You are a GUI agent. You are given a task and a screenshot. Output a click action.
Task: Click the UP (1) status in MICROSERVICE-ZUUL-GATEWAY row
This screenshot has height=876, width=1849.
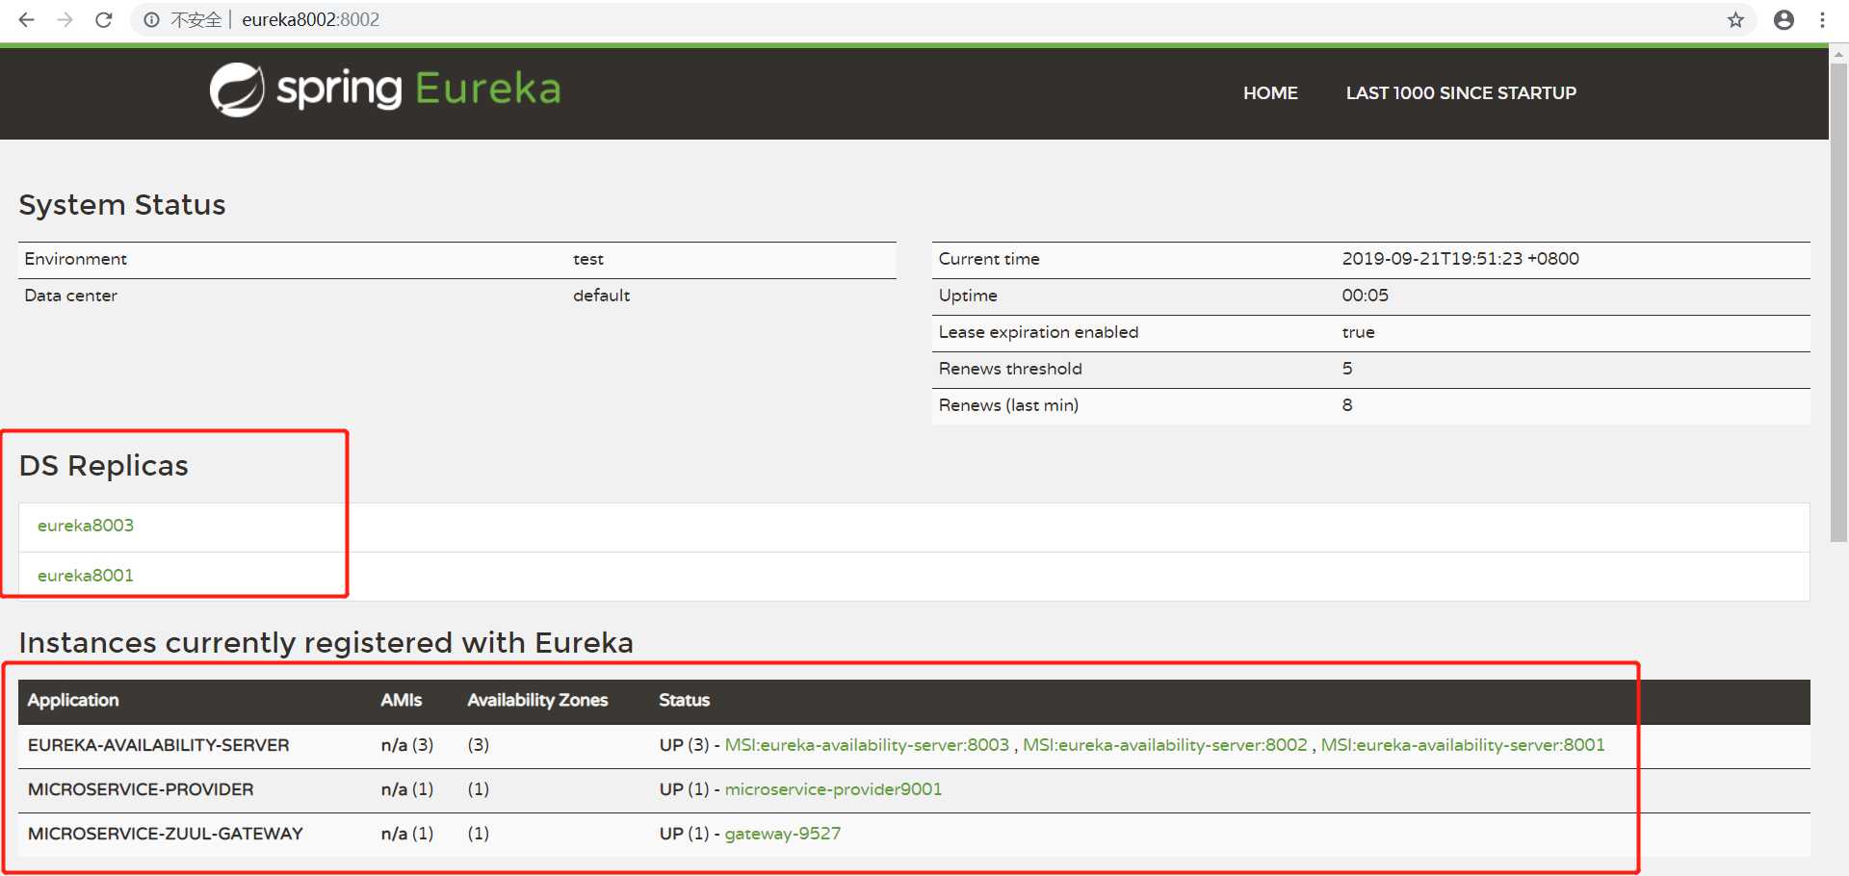click(x=684, y=834)
